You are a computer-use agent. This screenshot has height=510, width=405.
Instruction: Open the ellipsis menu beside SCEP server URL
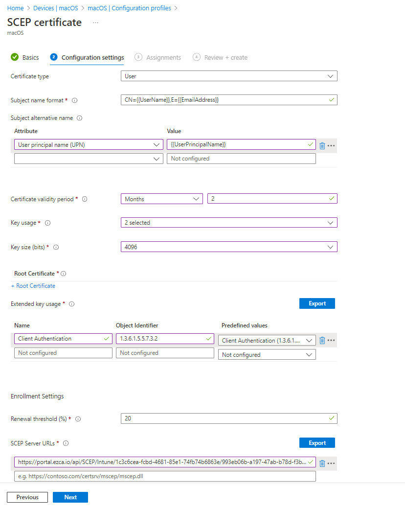332,464
